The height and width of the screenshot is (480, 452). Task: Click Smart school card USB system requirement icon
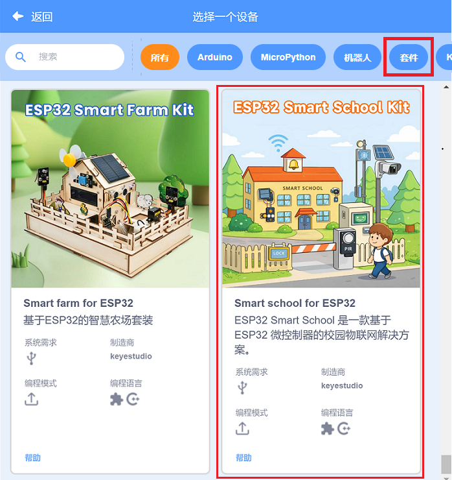242,387
